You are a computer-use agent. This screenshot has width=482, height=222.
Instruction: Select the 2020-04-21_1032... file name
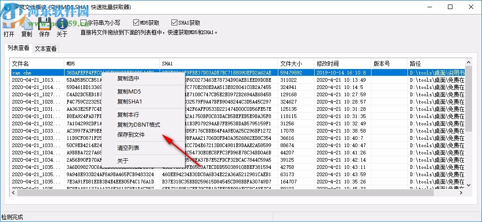click(x=36, y=124)
